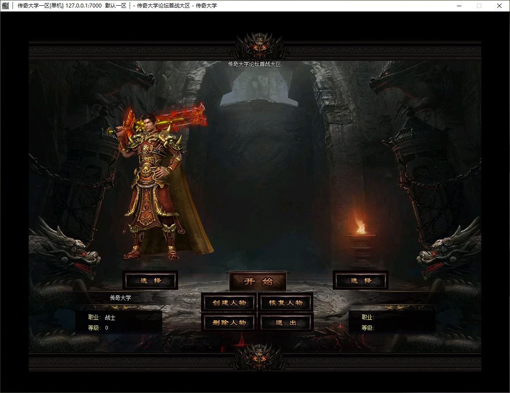This screenshot has height=393, width=510.
Task: Click the character name 传奇大学 below the warrior
Action: [x=120, y=298]
